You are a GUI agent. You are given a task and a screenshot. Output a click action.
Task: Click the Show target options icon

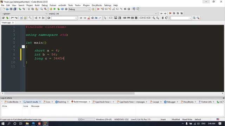click(x=93, y=9)
